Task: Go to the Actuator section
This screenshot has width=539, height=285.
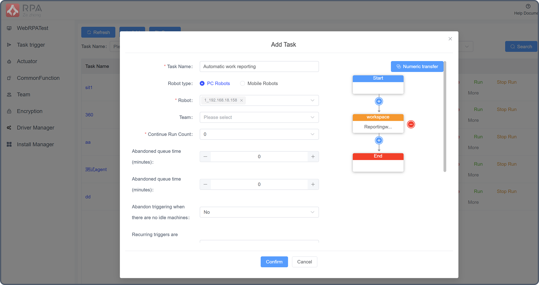Action: coord(27,61)
